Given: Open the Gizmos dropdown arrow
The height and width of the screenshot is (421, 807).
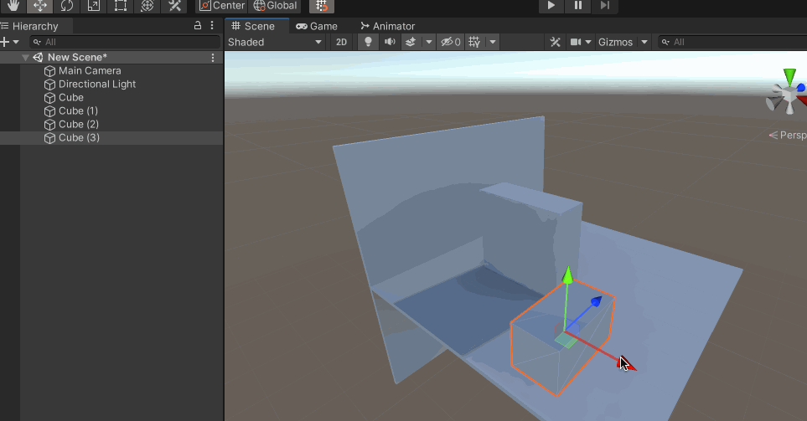Looking at the screenshot, I should tap(644, 42).
